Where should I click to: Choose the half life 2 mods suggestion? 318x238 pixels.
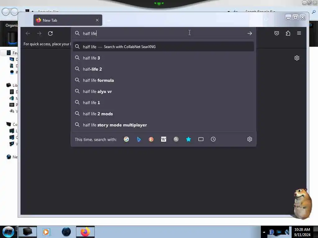pyautogui.click(x=163, y=114)
